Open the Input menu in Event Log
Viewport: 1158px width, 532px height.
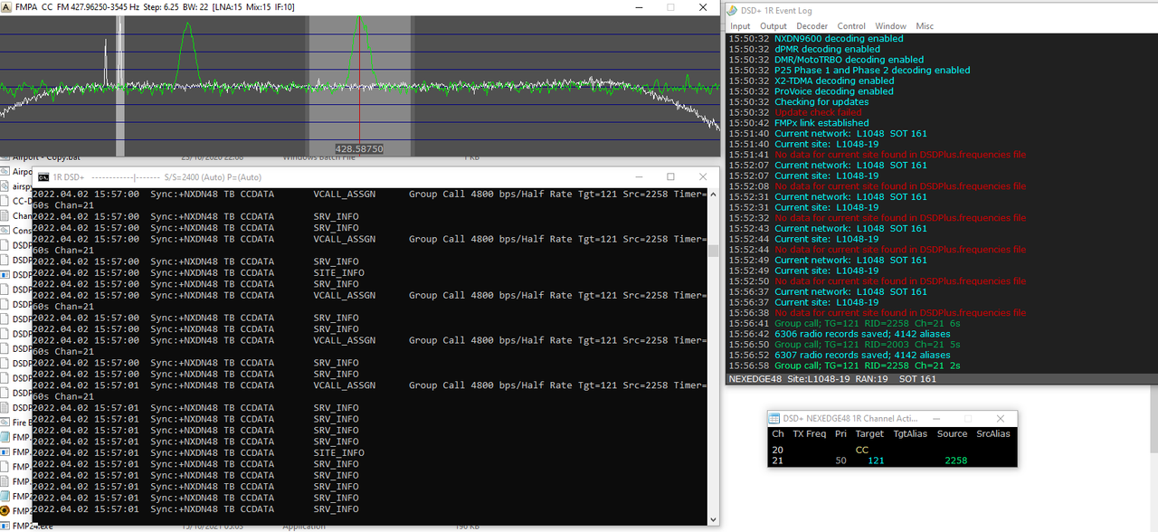(x=740, y=26)
